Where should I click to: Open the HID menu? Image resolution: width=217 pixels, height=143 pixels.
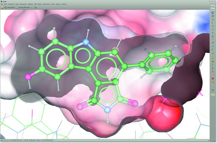(35, 4)
